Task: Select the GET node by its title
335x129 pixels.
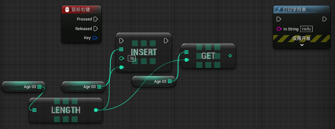Action: [208, 56]
